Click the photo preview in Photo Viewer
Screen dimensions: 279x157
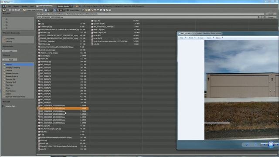[242, 90]
